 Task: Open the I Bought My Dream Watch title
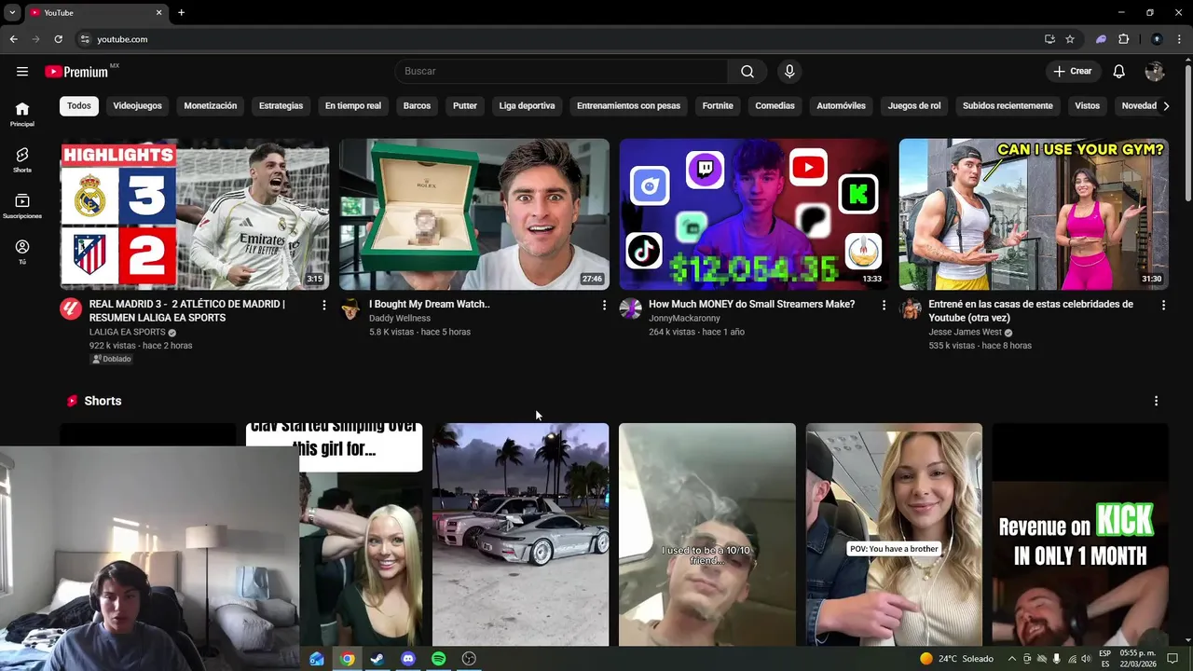[x=430, y=304]
